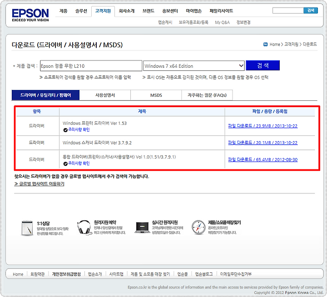Open the 브랜드 menu
Image resolution: width=327 pixels, height=297 pixels.
[148, 11]
